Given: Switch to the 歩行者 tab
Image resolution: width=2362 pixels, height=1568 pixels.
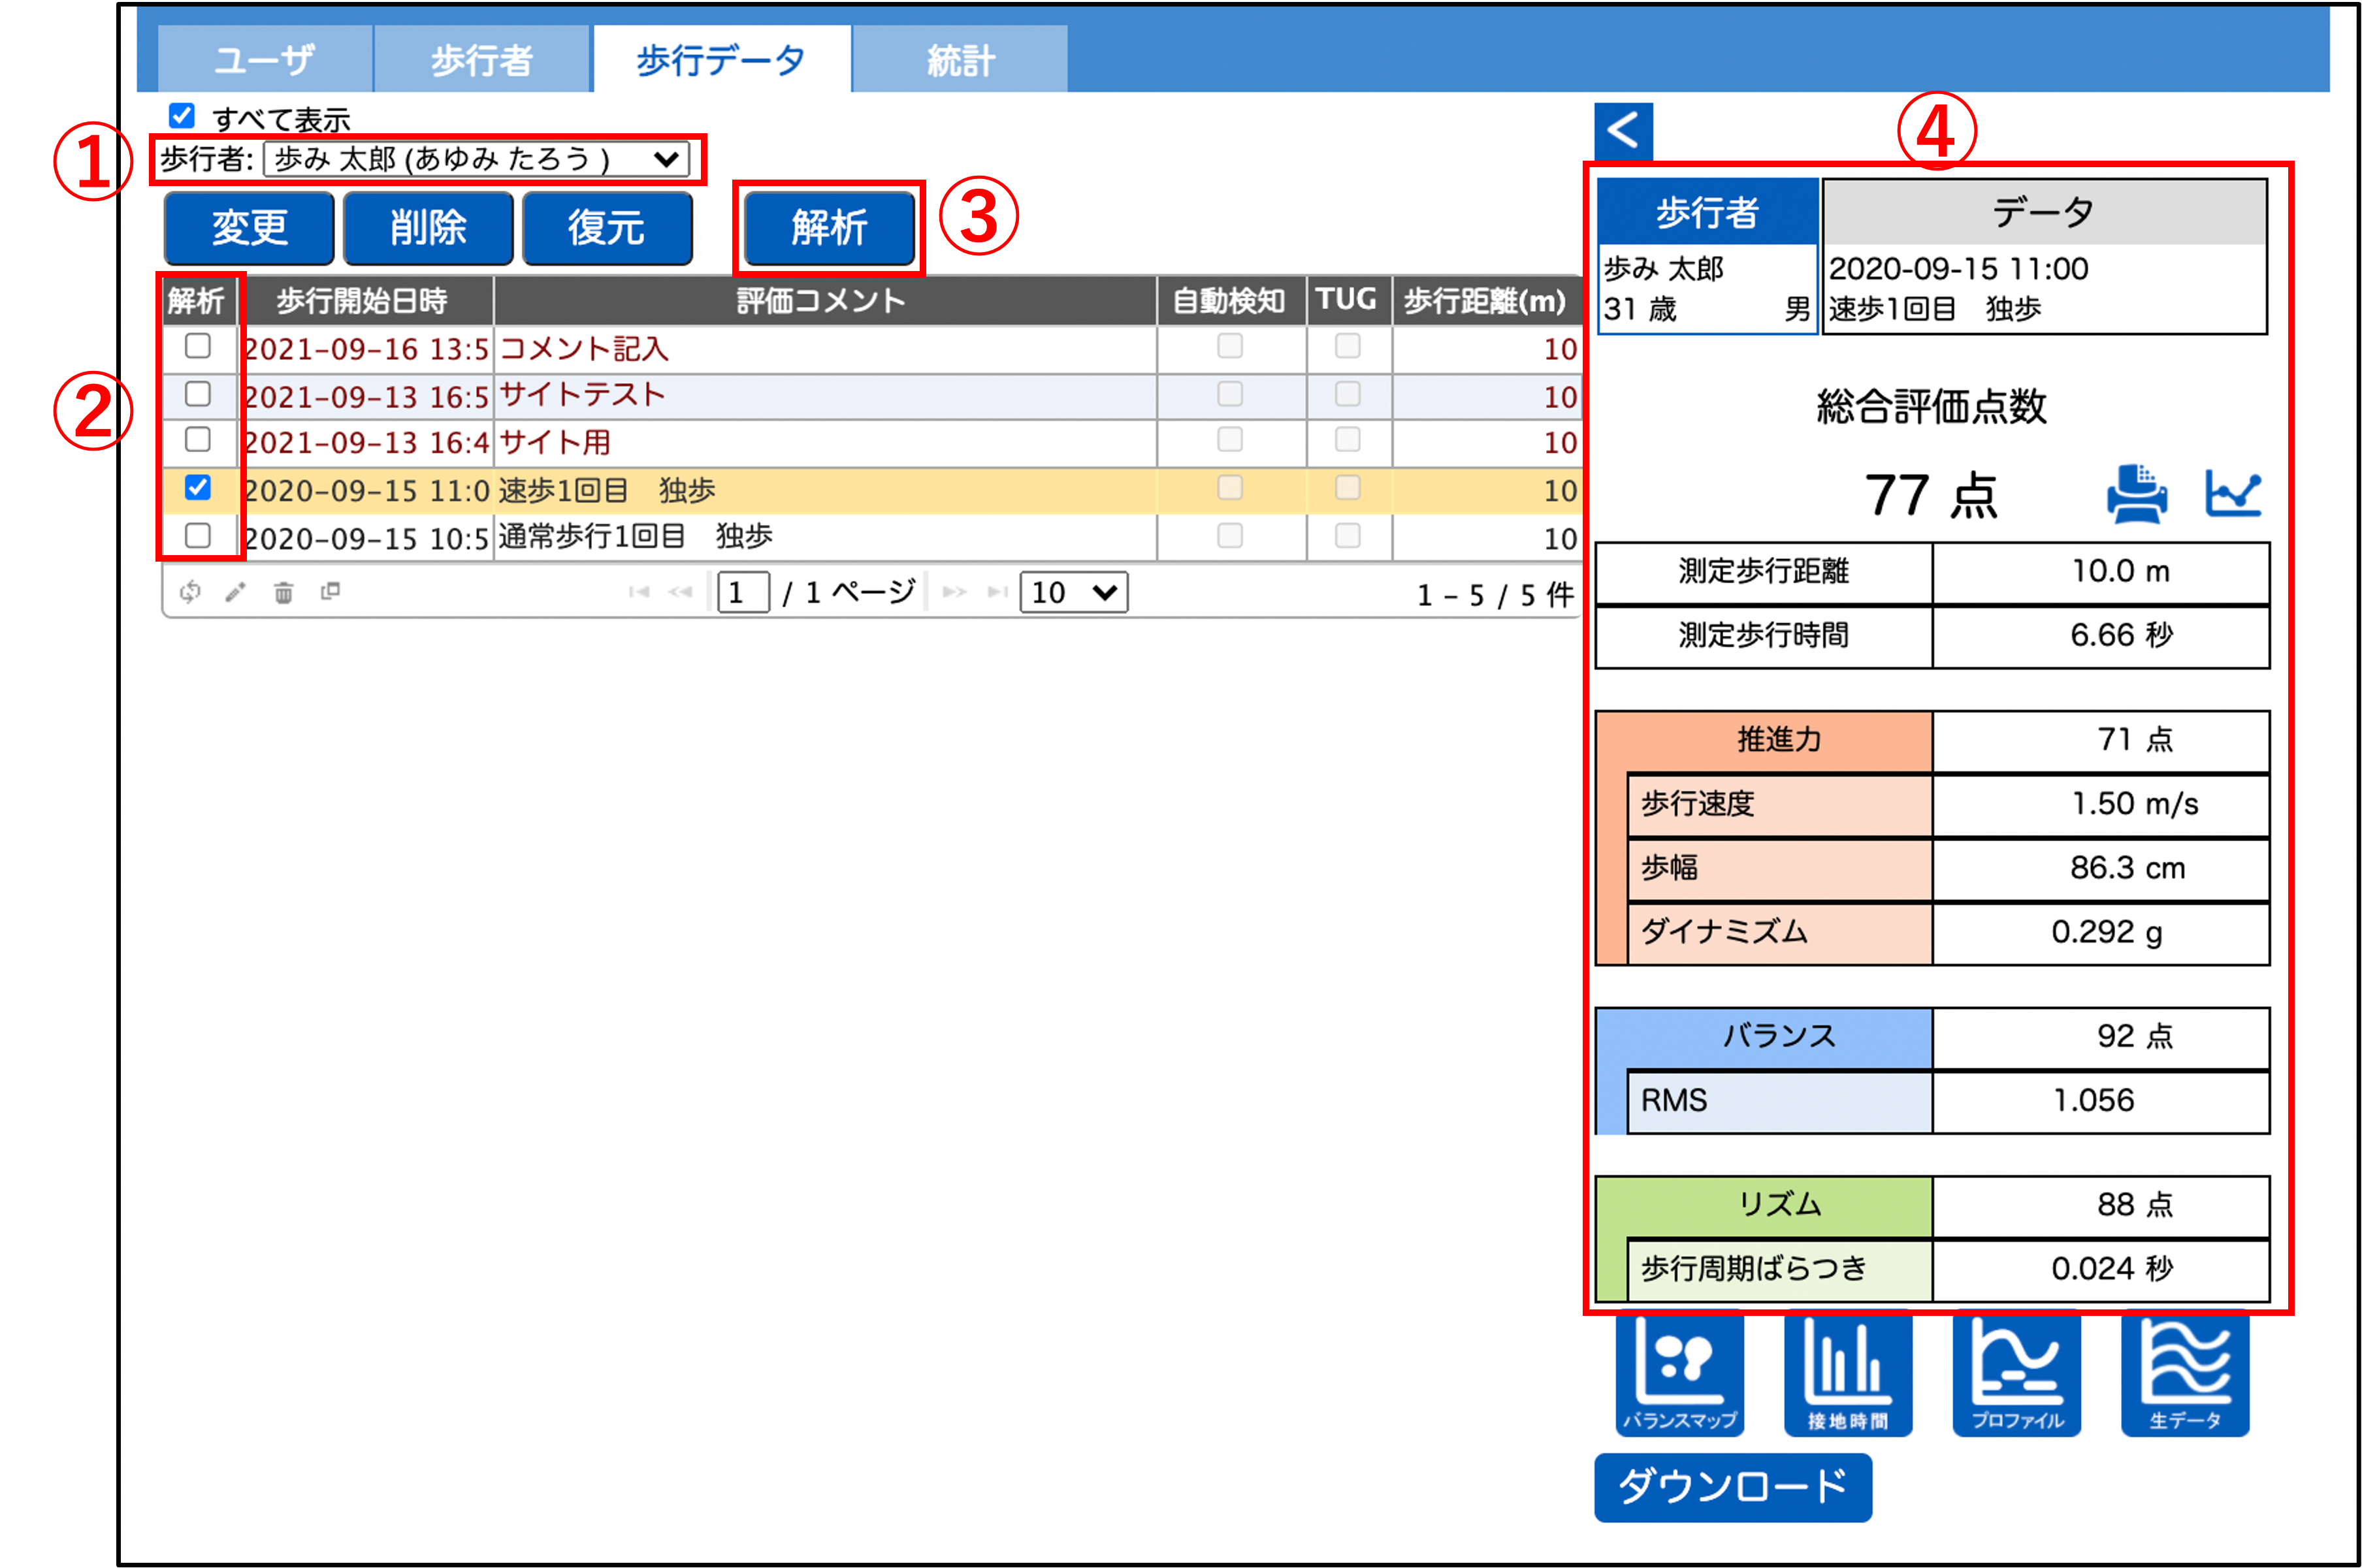Looking at the screenshot, I should [x=481, y=60].
